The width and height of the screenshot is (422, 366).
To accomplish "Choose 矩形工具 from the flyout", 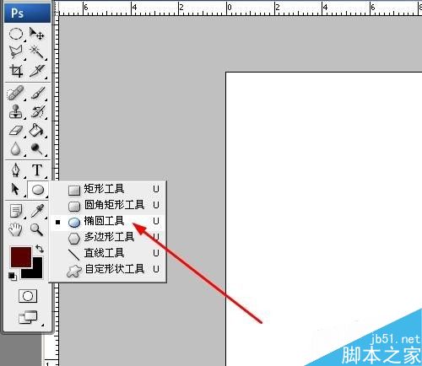I will 108,189.
